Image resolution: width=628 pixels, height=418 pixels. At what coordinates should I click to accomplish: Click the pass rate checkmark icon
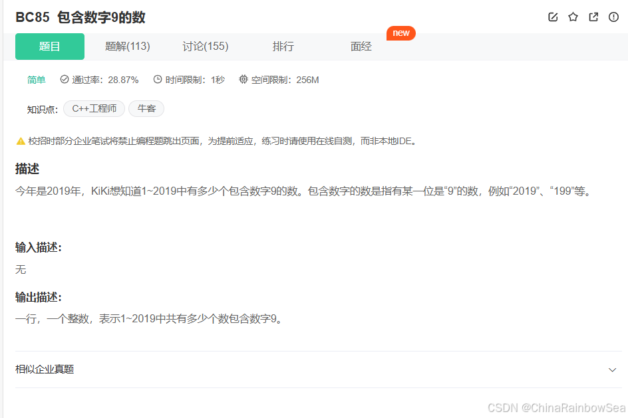pyautogui.click(x=65, y=80)
